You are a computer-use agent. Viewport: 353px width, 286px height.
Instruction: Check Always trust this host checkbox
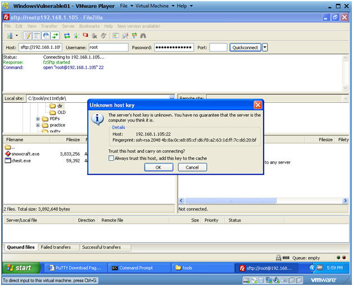(111, 158)
